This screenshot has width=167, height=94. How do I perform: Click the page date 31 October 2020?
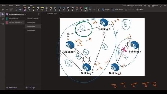[52, 13]
